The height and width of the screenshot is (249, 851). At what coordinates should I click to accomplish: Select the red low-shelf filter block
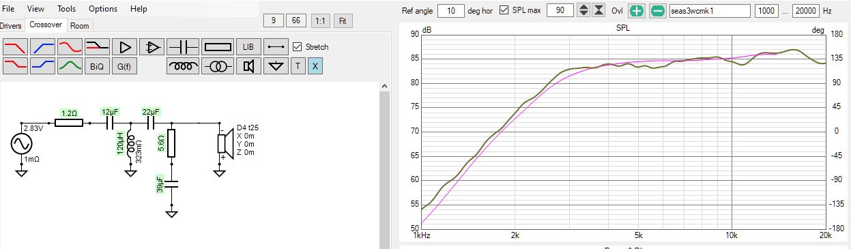(x=15, y=66)
